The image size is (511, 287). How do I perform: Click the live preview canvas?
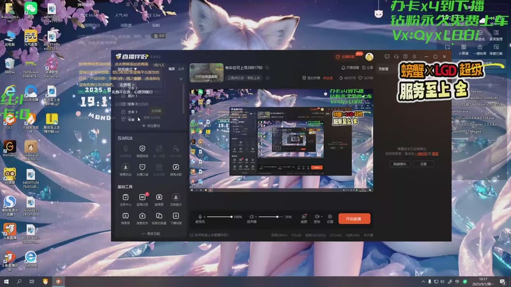click(x=281, y=140)
